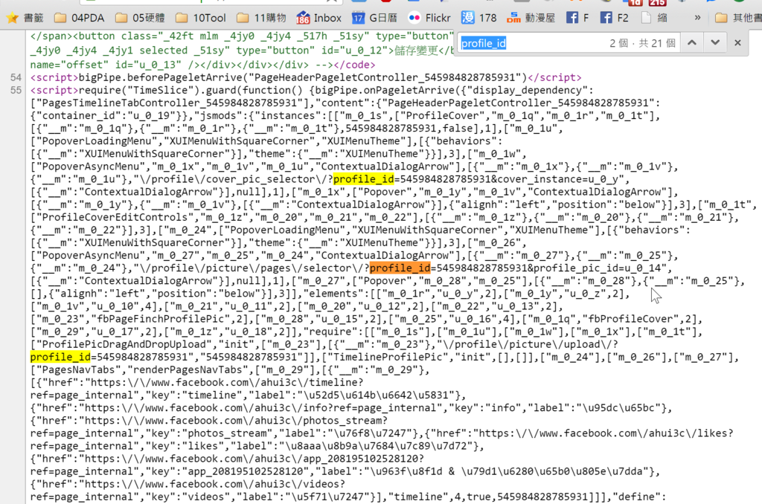
Task: Click the app_208195102528120 URL text
Action: (x=254, y=459)
